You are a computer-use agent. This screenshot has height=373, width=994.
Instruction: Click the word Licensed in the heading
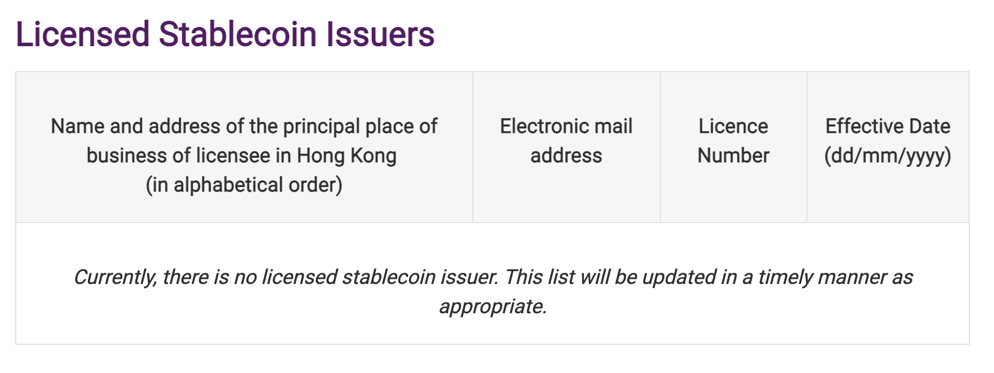82,34
